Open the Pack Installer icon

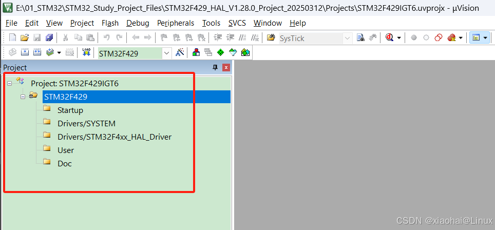click(x=245, y=52)
